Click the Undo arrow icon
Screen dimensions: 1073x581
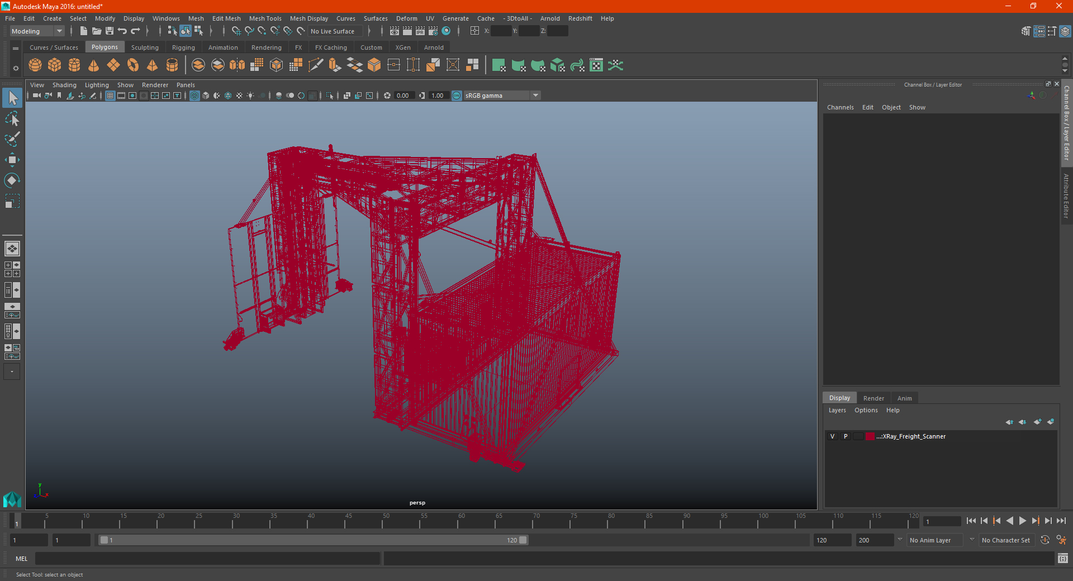122,31
